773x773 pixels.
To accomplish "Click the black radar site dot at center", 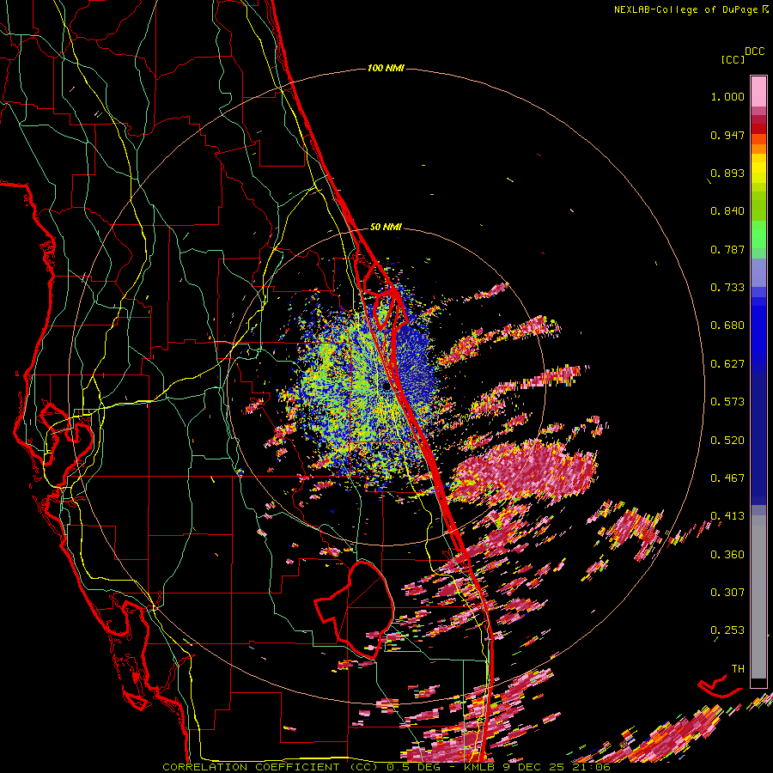I will coord(386,387).
